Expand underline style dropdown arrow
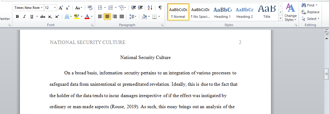This screenshot has height=114, width=329. pos(37,17)
